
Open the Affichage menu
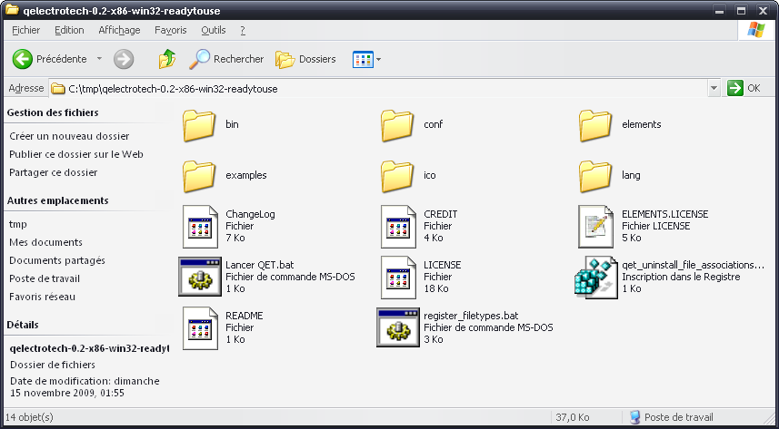119,30
